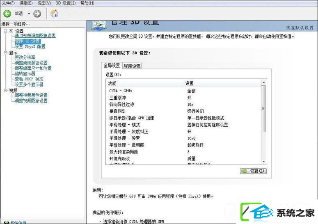The height and width of the screenshot is (224, 318).
Task: Open the 编辑(E) menu
Action: click(26, 3)
